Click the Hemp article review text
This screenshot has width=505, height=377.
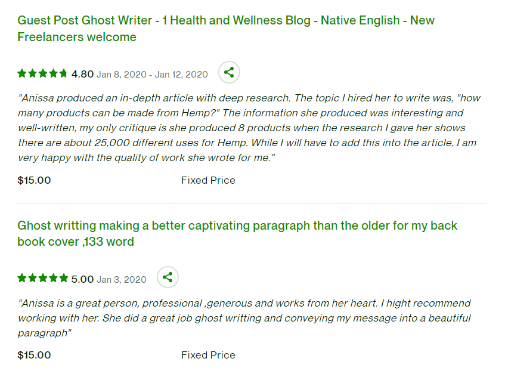pos(247,128)
